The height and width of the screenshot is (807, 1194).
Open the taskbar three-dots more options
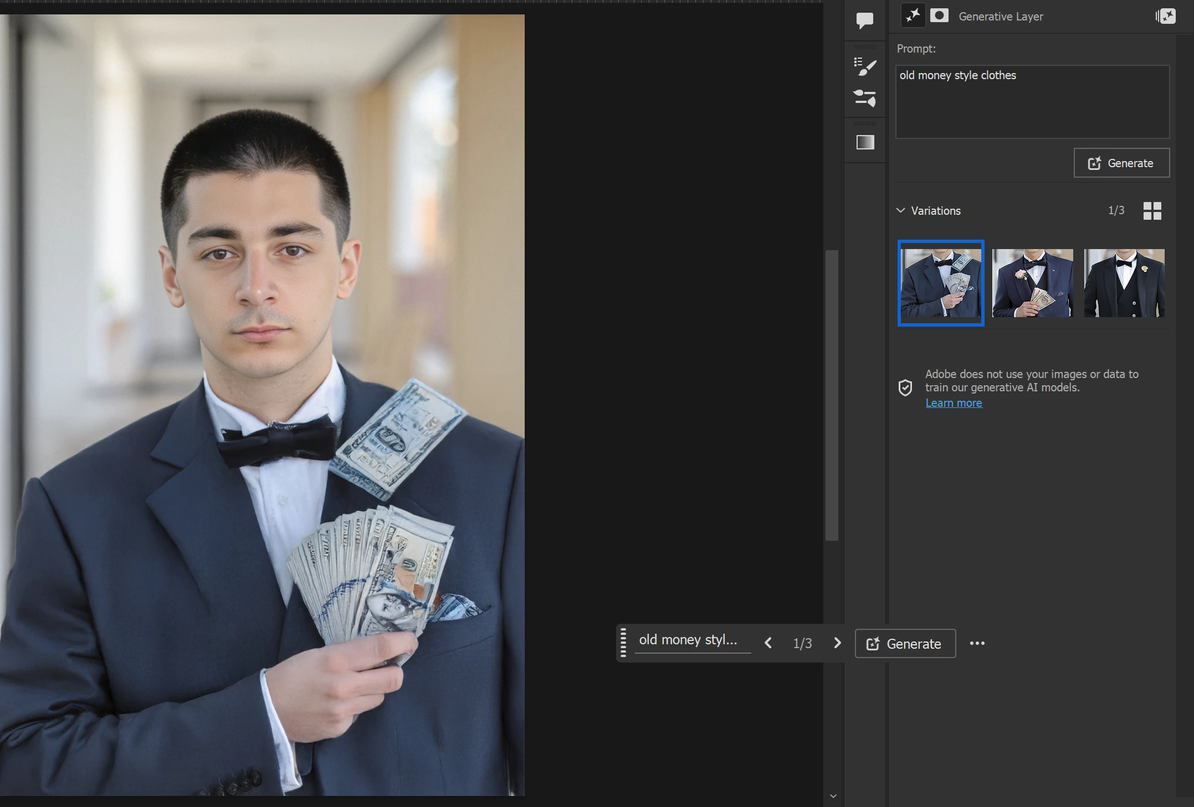[x=977, y=643]
